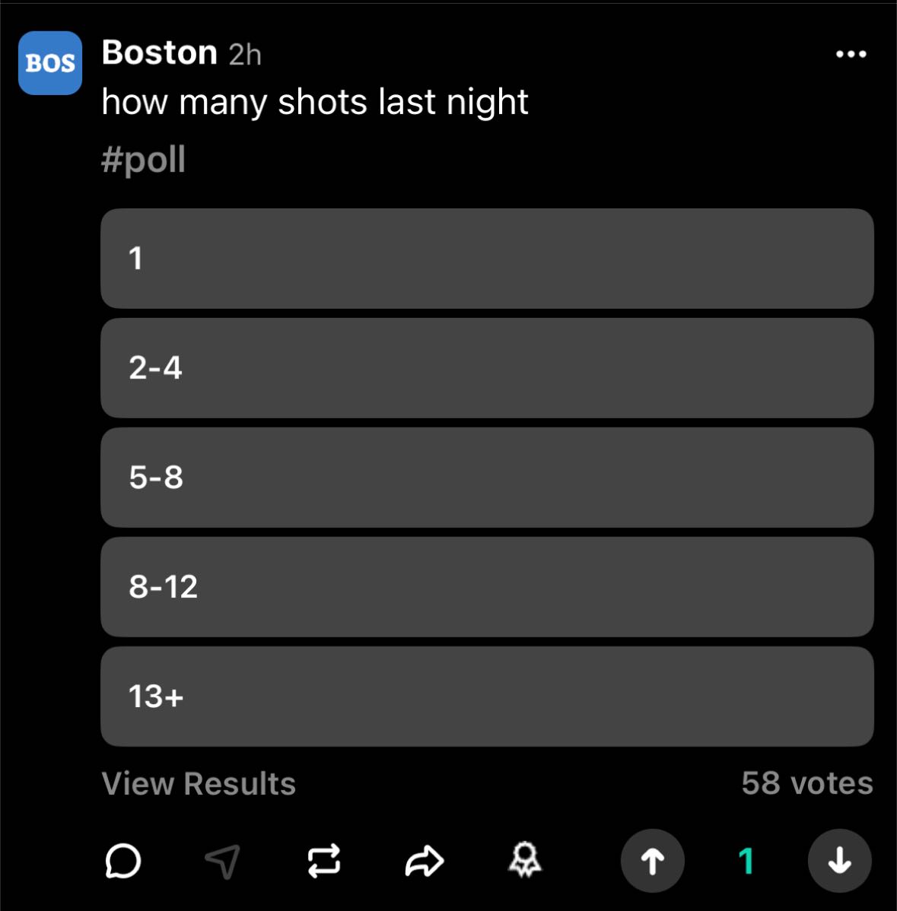Select poll option "1"
This screenshot has width=897, height=911.
click(487, 259)
